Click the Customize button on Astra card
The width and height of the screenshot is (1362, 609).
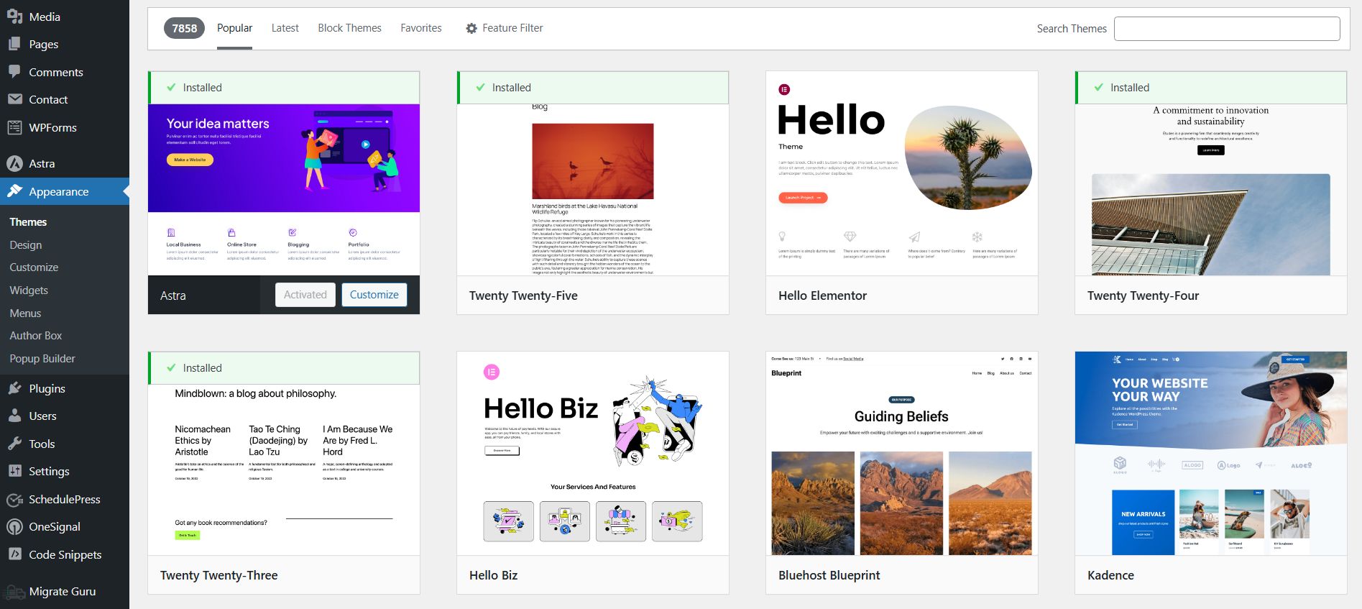pos(374,295)
